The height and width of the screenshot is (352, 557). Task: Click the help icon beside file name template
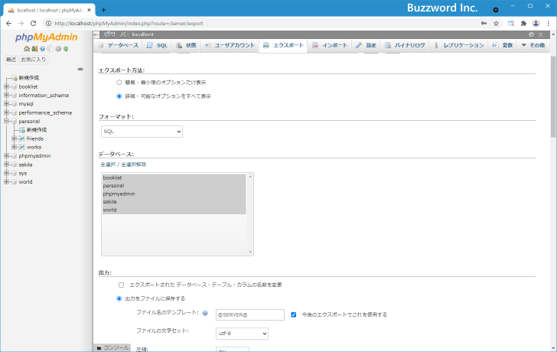(205, 313)
